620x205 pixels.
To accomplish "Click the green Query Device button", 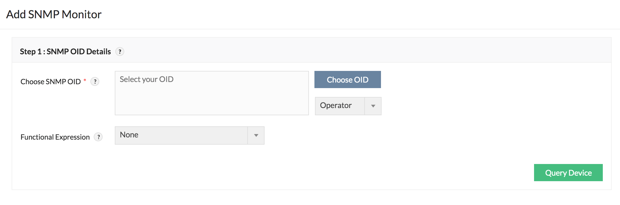I will pos(568,173).
